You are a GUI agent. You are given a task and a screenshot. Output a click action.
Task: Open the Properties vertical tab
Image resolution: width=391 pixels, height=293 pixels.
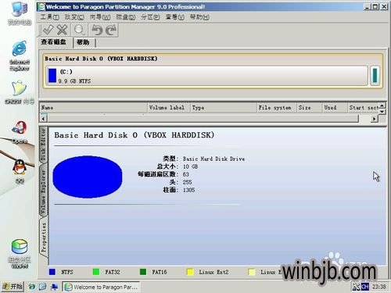tap(44, 238)
